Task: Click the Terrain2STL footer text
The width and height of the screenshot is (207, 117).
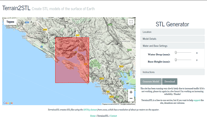Action: pyautogui.click(x=103, y=116)
